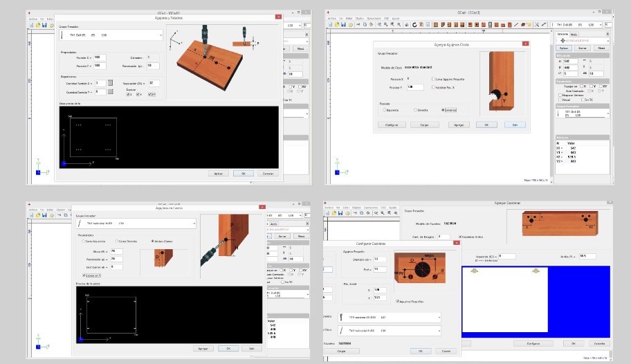Click circular refresh arrow icon in Agujeros Clock window
This screenshot has height=364, width=631.
(414, 25)
